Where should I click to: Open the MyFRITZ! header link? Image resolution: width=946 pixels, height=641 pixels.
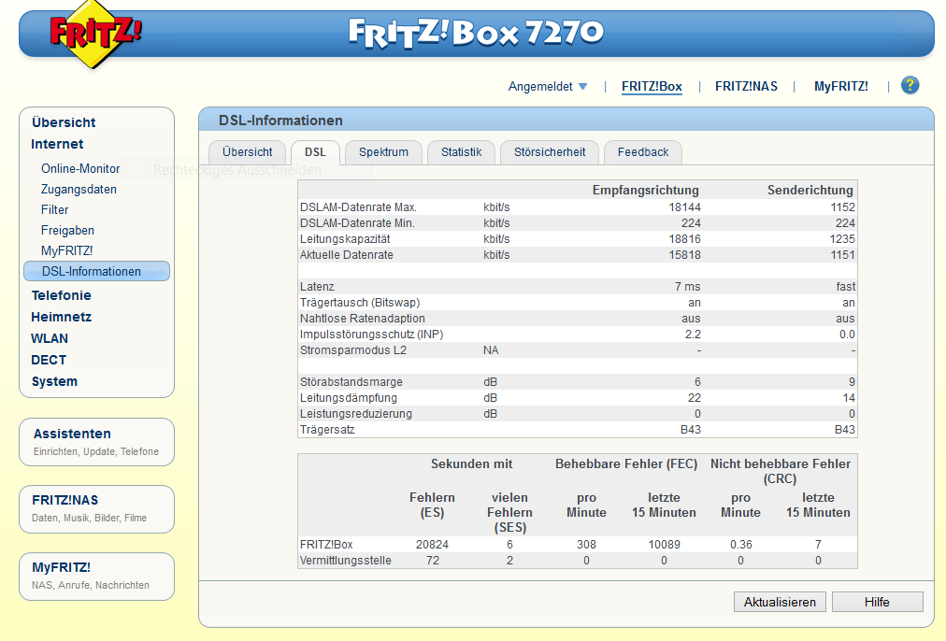click(x=841, y=86)
